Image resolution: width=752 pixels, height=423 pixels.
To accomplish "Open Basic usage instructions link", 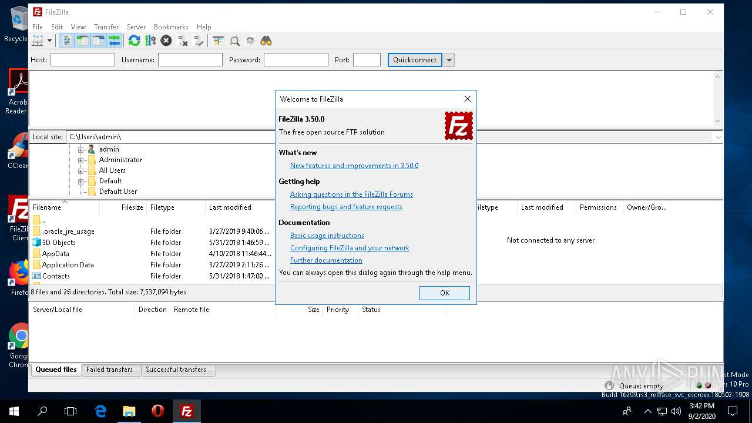I will coord(327,236).
